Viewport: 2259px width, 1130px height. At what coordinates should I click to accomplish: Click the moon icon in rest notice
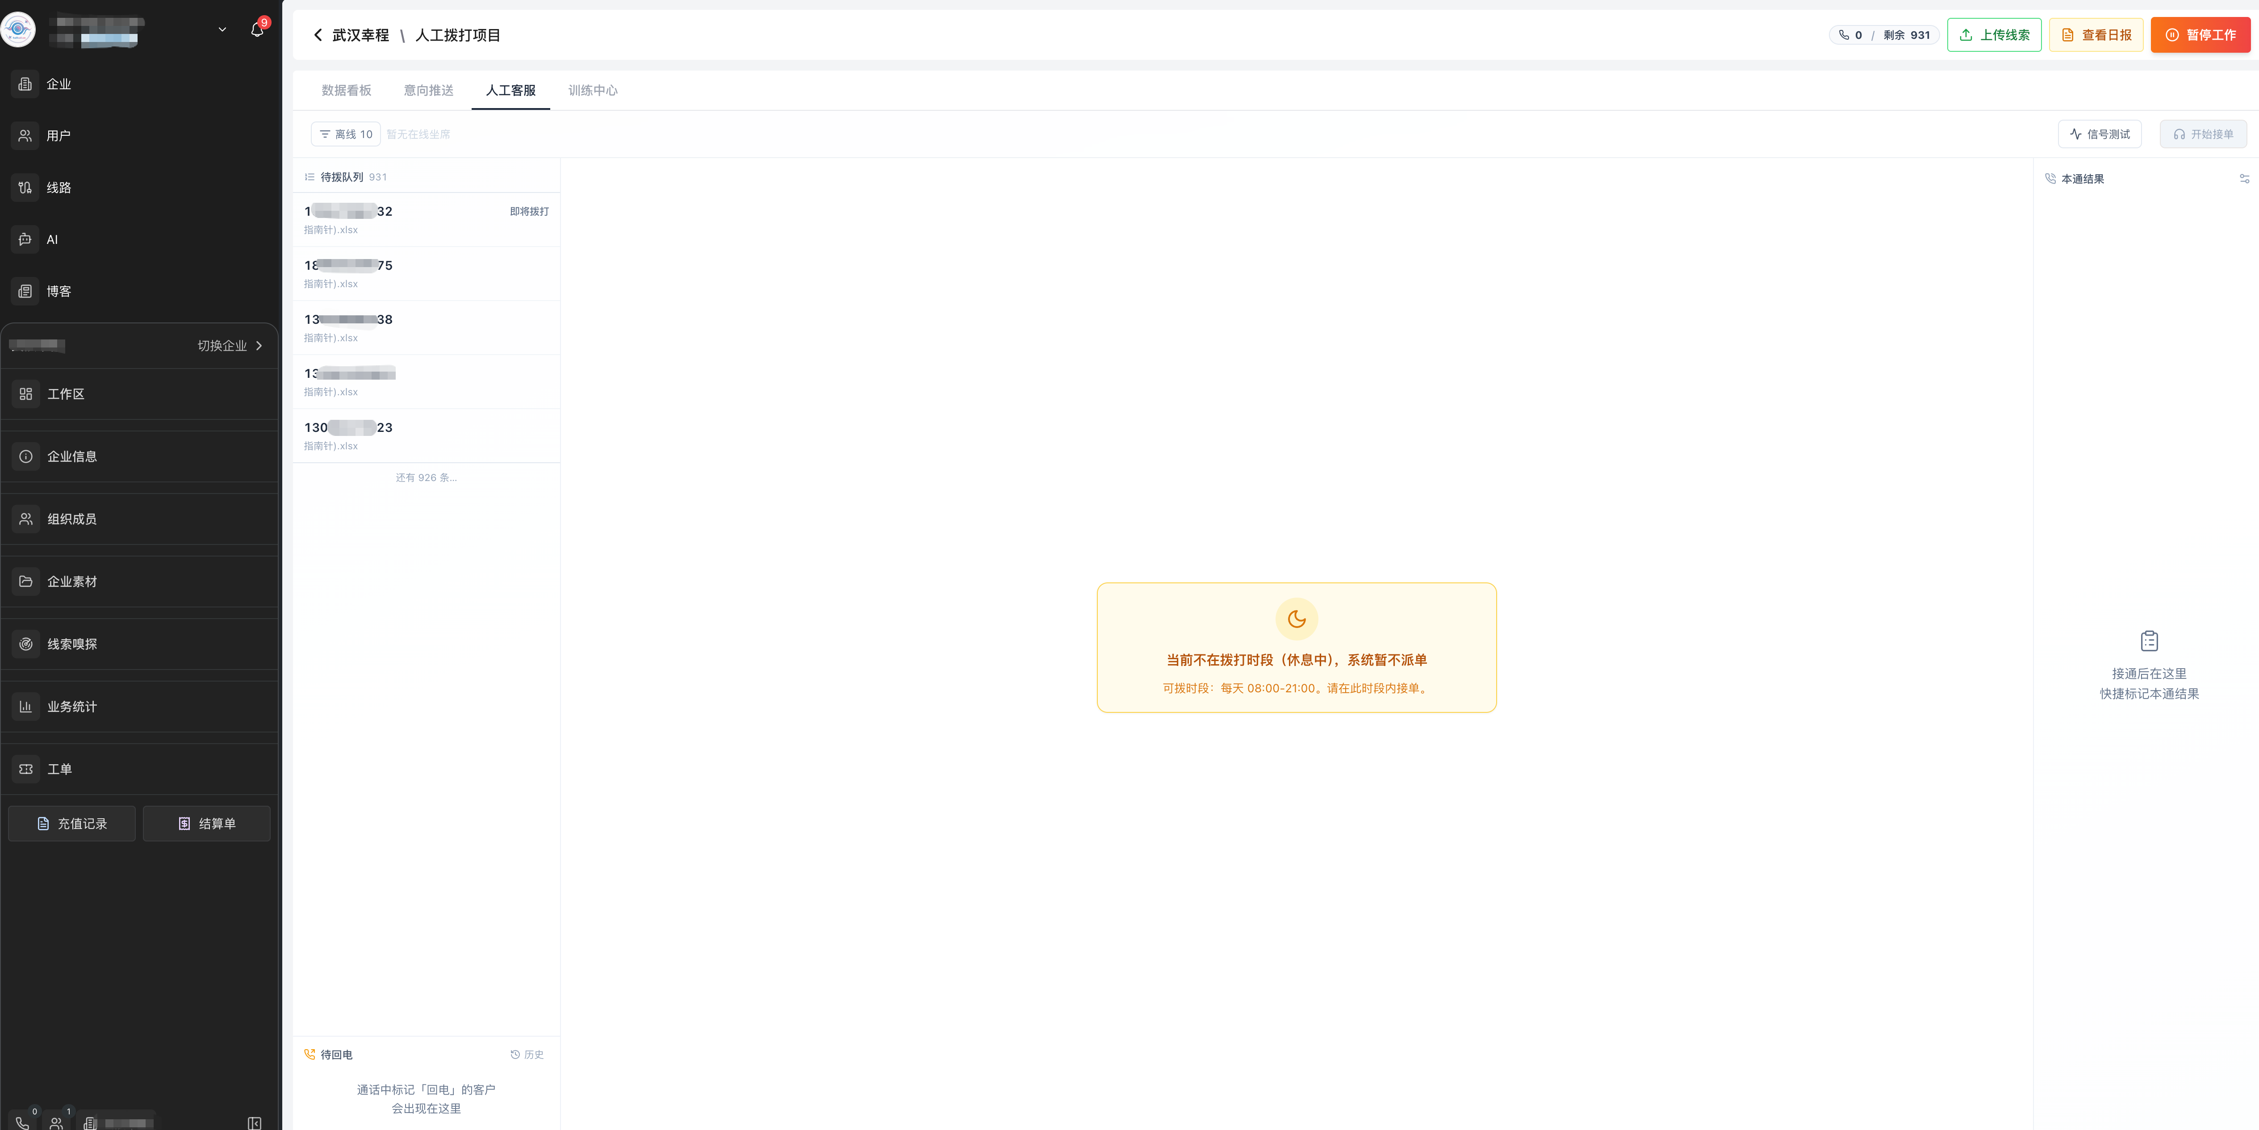tap(1296, 619)
